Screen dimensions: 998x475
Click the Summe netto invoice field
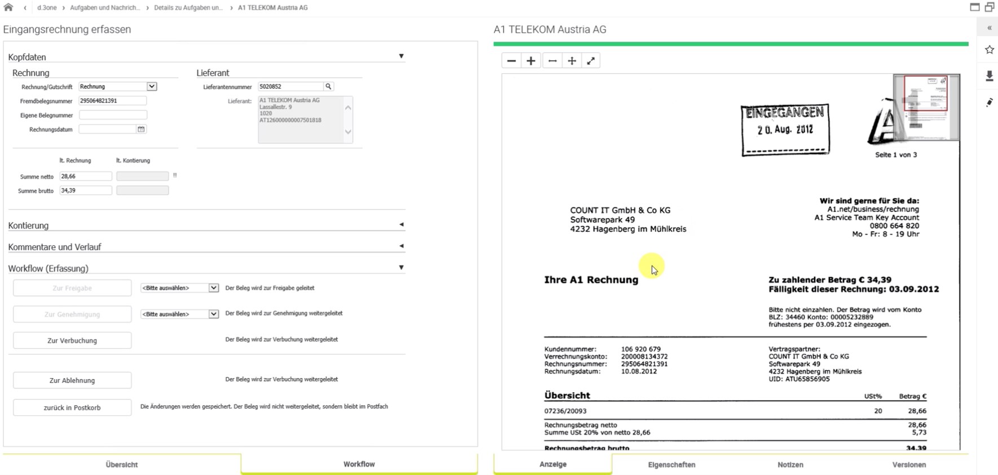(x=86, y=176)
